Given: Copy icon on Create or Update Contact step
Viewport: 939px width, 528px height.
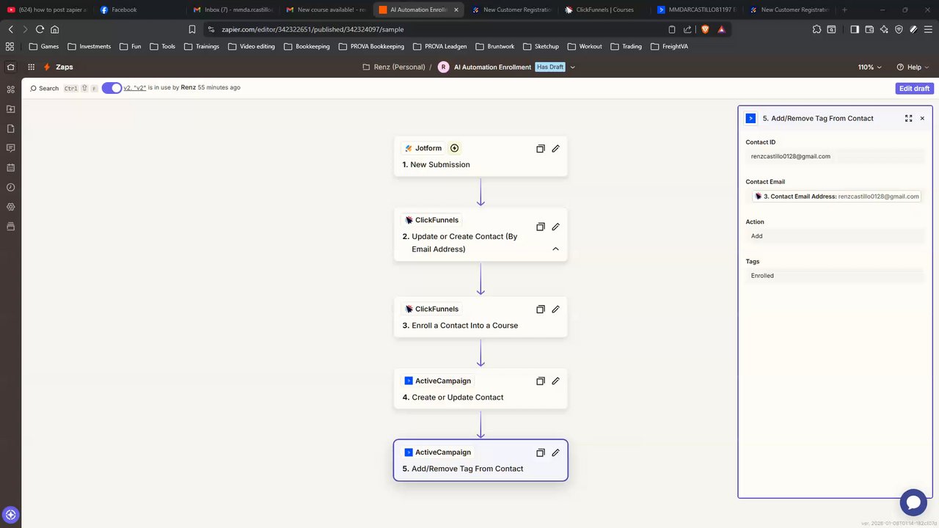Looking at the screenshot, I should tap(540, 381).
